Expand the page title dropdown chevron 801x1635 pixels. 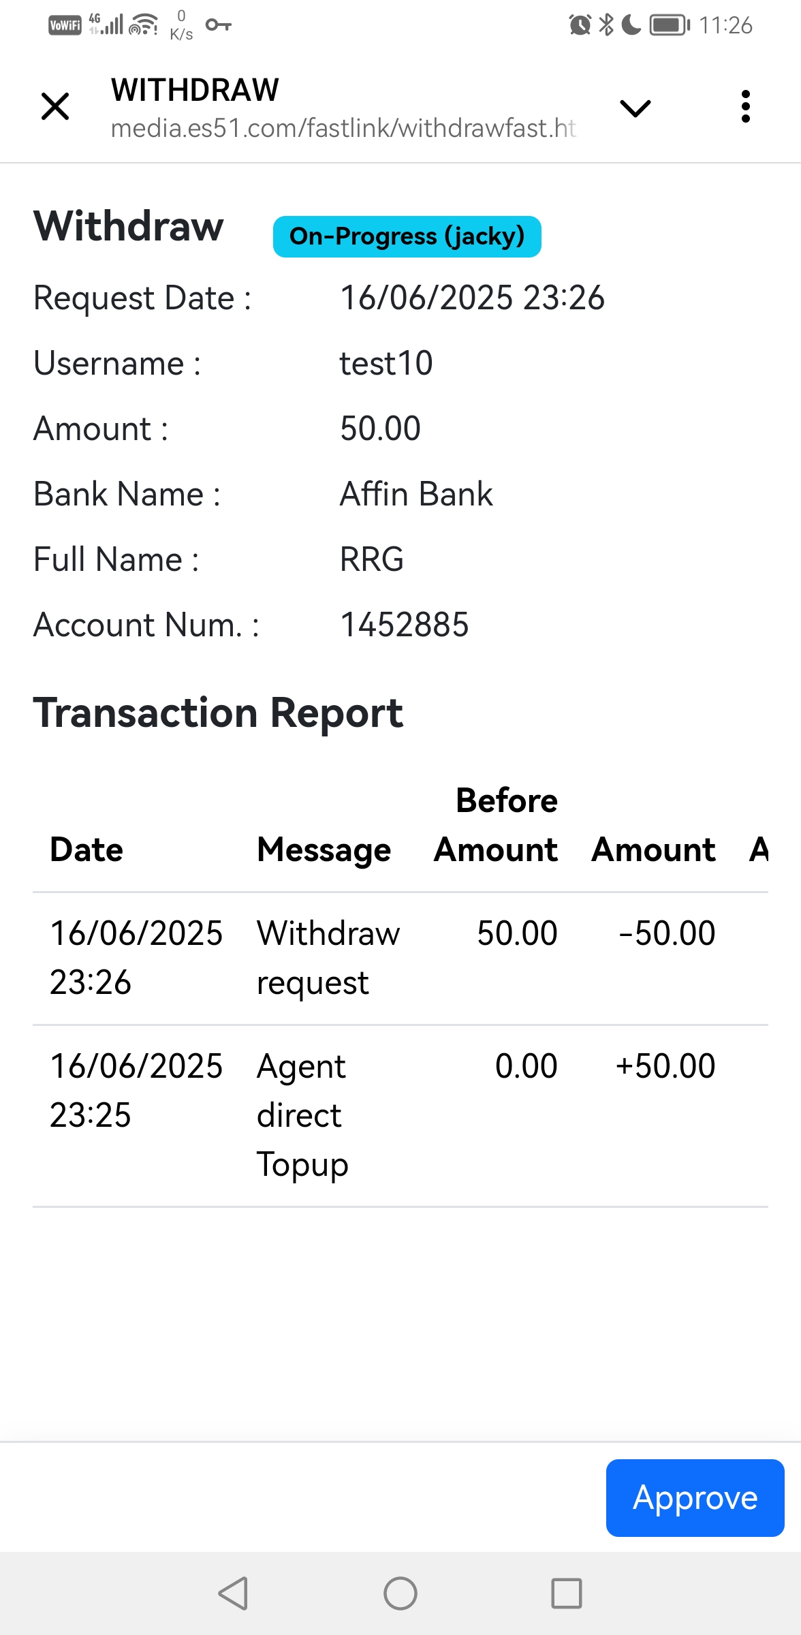635,108
